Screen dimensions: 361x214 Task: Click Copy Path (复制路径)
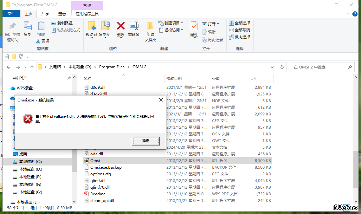(62, 23)
